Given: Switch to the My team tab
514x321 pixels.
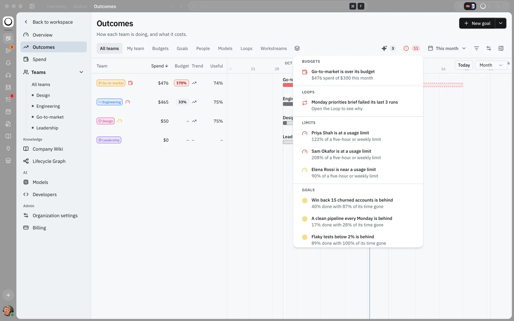Looking at the screenshot, I should tap(136, 48).
